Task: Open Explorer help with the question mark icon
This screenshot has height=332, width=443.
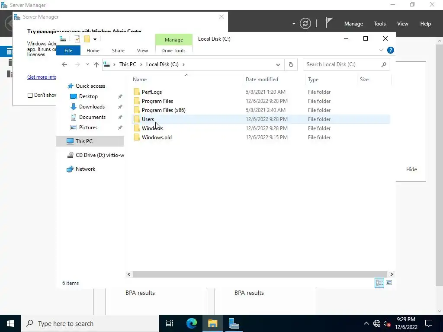Action: 391,50
